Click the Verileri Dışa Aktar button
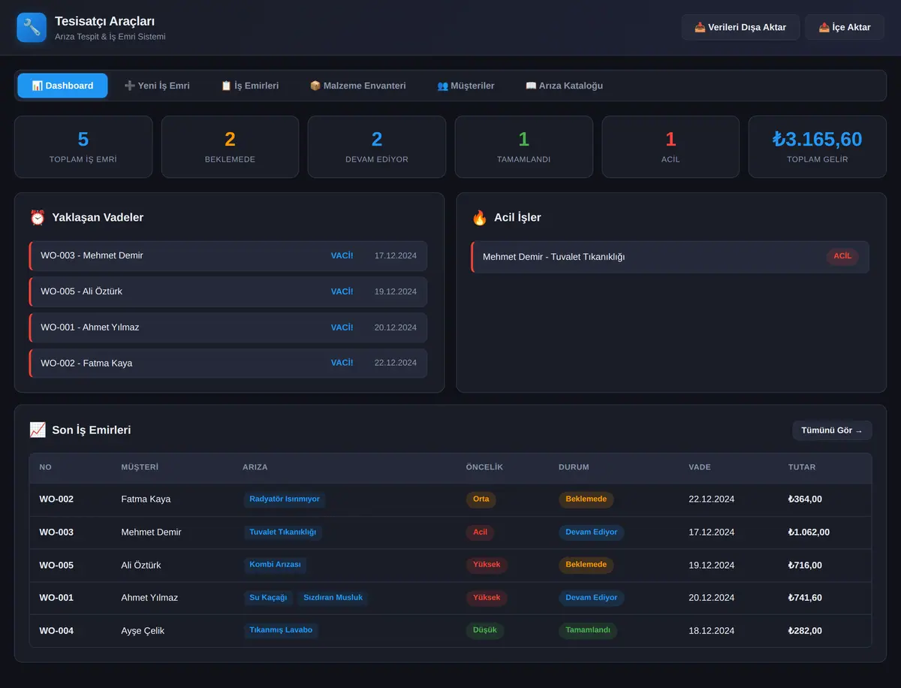 (740, 27)
